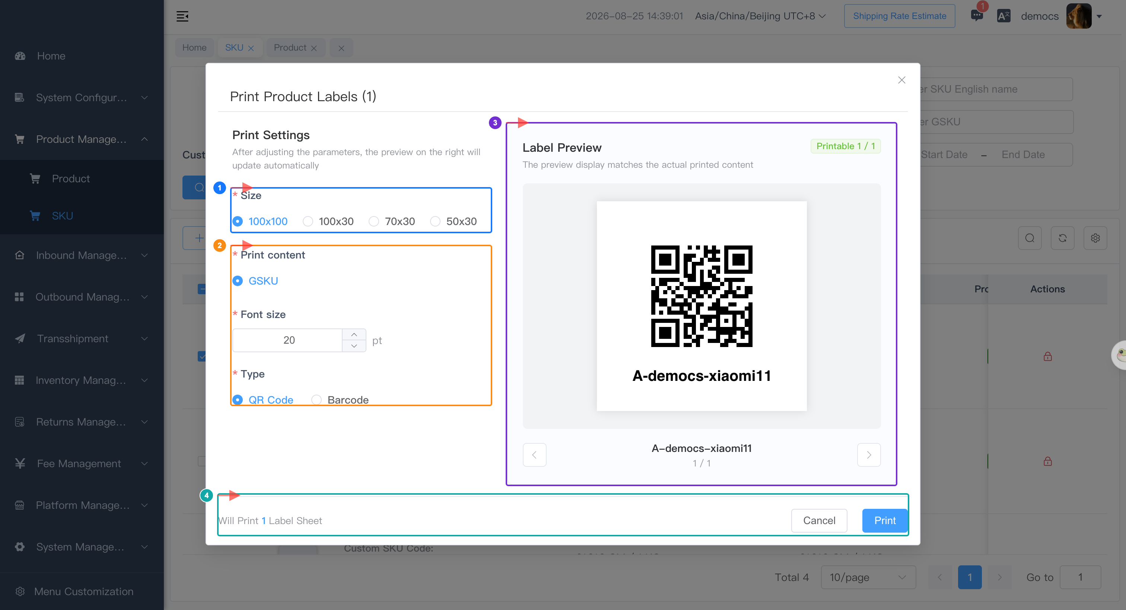1126x610 pixels.
Task: Click the Menu Customization gear icon
Action: pyautogui.click(x=20, y=592)
